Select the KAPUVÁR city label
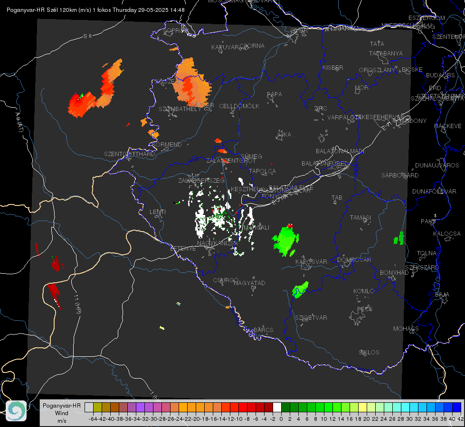This screenshot has width=465, height=427. [225, 47]
